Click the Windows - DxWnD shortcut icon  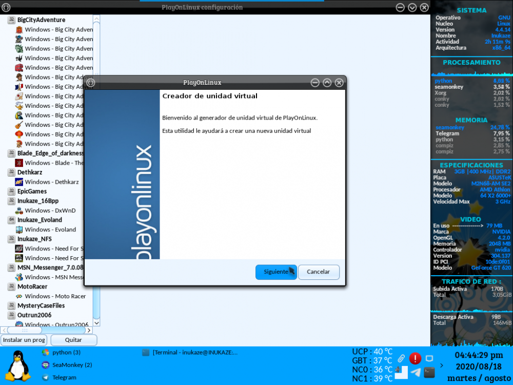(x=19, y=210)
